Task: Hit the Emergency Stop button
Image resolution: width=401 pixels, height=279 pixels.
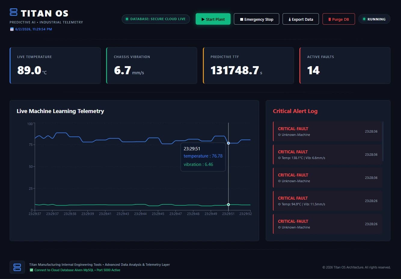Action: click(x=256, y=19)
